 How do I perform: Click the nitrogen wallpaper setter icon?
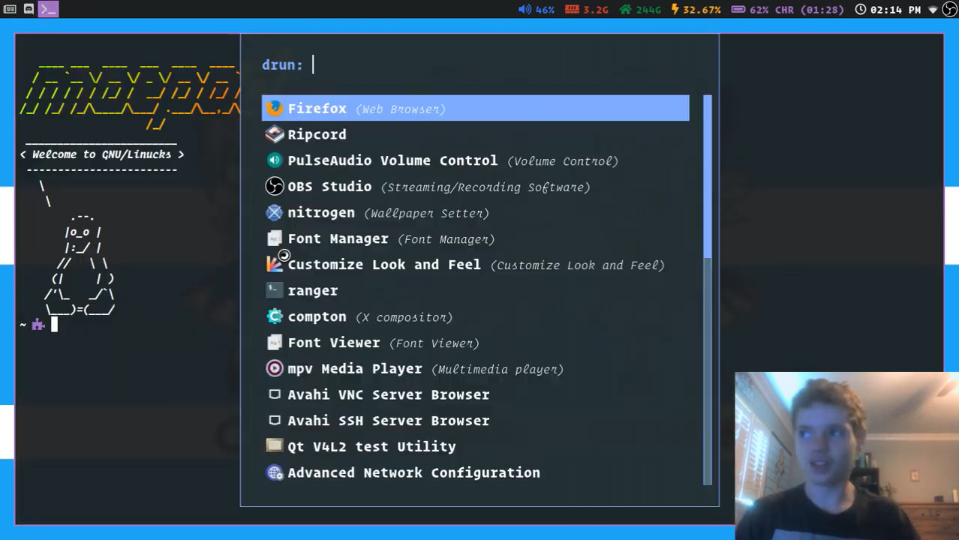(x=275, y=213)
